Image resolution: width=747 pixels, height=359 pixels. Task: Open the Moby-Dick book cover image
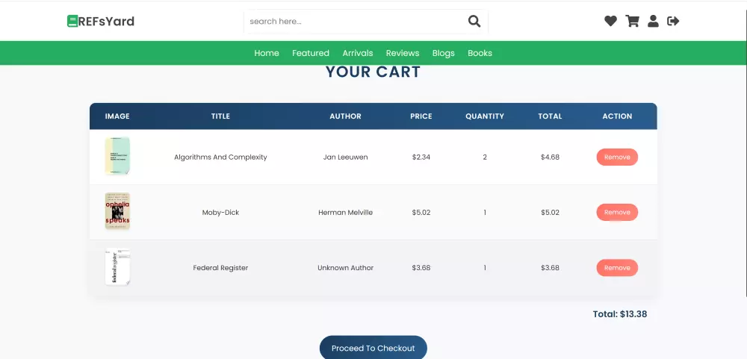pyautogui.click(x=117, y=212)
